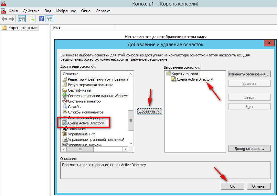Open the Окно menu

point(86,11)
